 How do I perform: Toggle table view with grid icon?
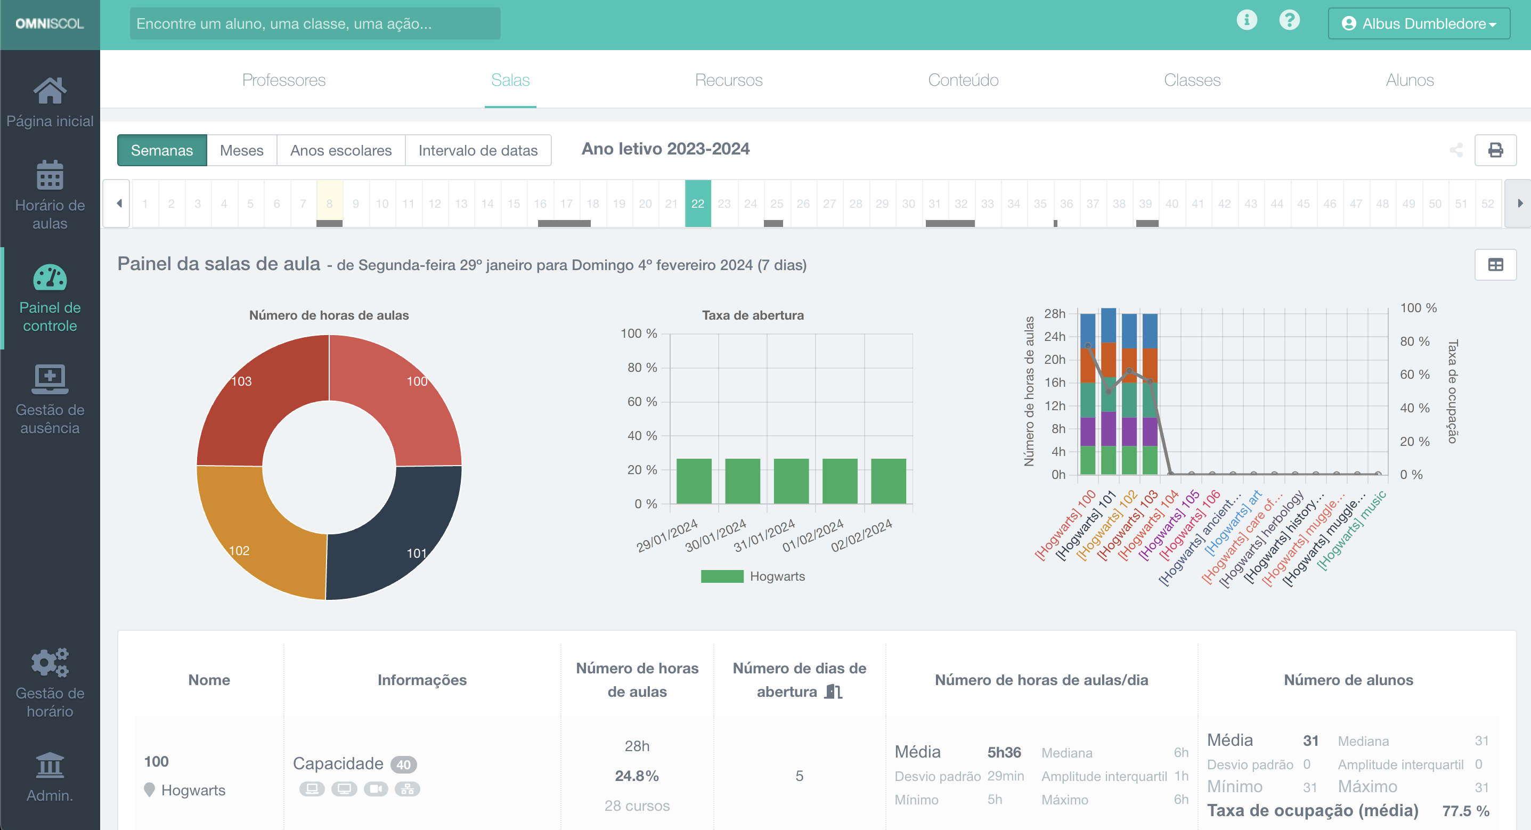tap(1495, 265)
